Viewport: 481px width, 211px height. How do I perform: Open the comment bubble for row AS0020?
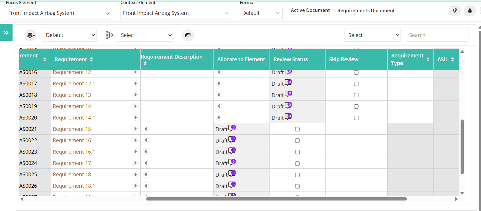tap(288, 117)
